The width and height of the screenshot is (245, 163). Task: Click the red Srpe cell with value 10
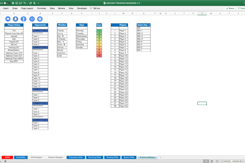99,56
